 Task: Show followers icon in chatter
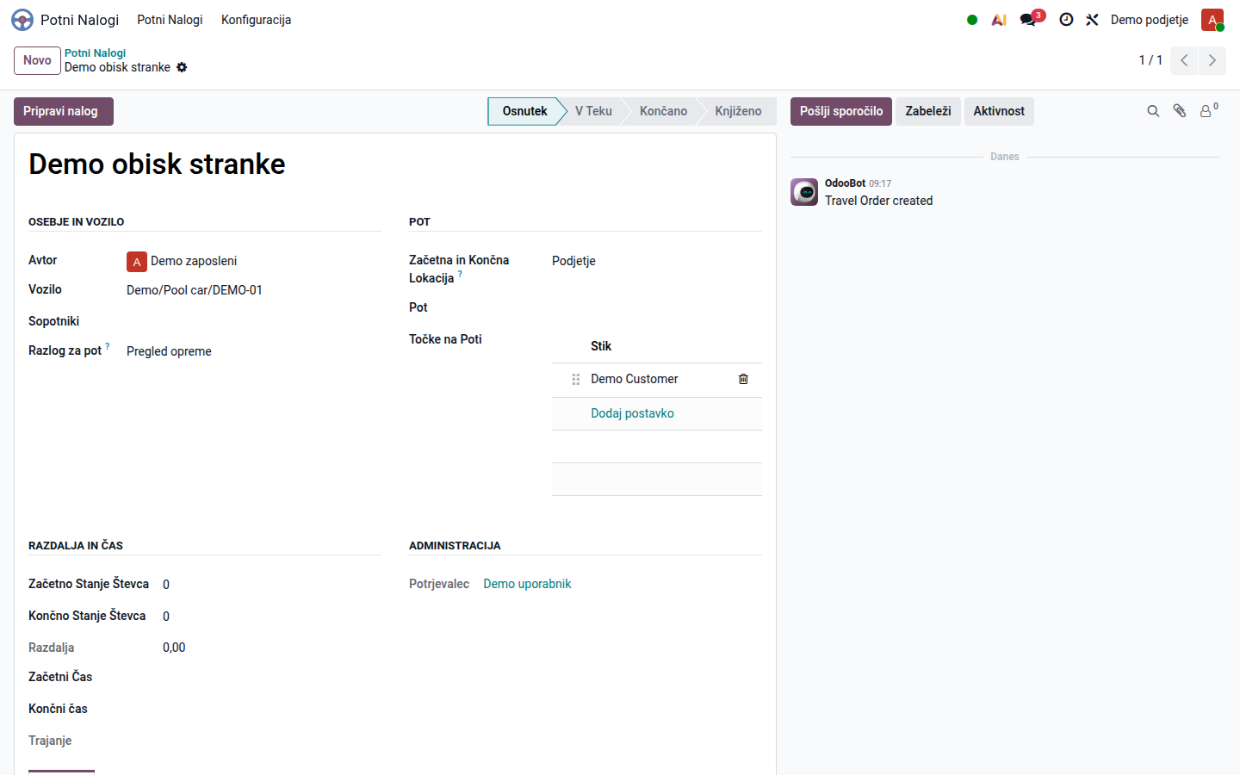coord(1209,110)
